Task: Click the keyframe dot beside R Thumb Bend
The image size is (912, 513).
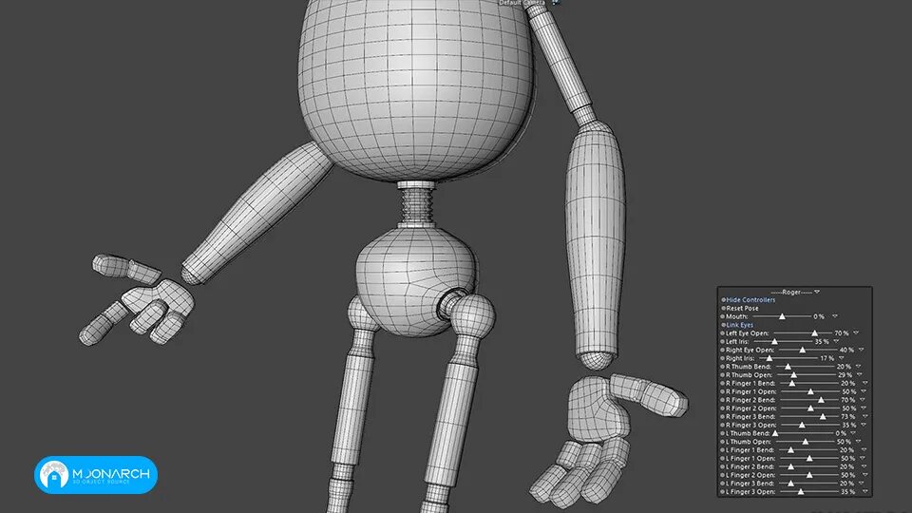Action: point(722,367)
